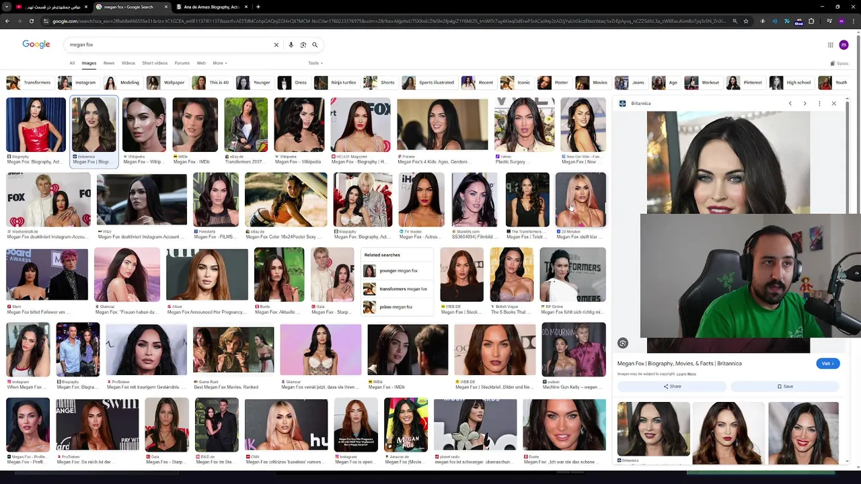
Task: Go to the Google logo homepage
Action: coord(36,44)
